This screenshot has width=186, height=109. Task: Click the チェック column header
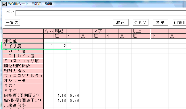[x=49, y=31]
